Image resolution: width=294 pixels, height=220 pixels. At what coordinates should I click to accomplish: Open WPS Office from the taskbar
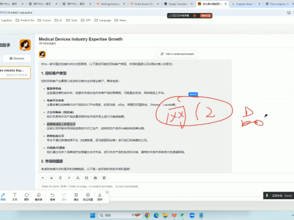174,215
